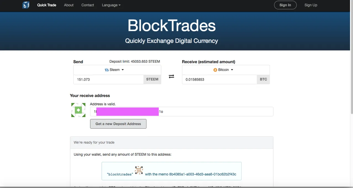Click the receive address input field
This screenshot has height=188, width=353.
coord(182,112)
